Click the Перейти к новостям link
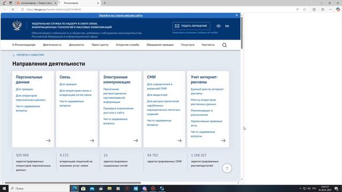This screenshot has height=192, width=342. (28, 55)
